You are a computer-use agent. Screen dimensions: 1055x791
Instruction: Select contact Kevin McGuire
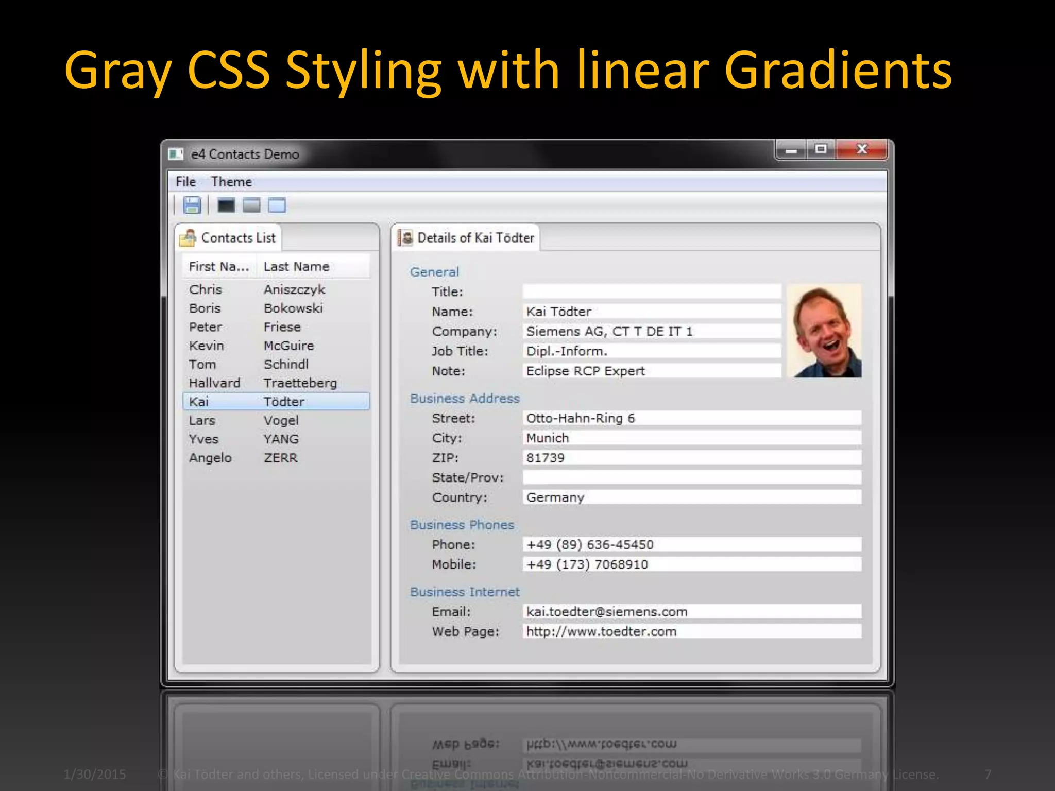point(276,346)
